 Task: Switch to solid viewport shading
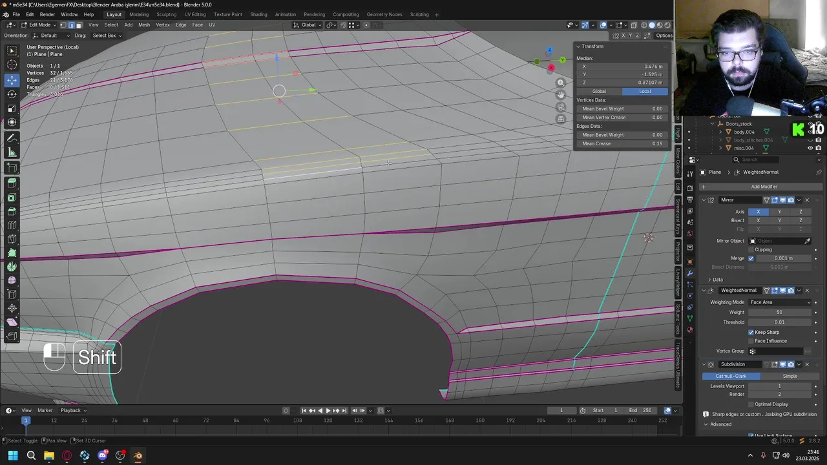point(651,25)
